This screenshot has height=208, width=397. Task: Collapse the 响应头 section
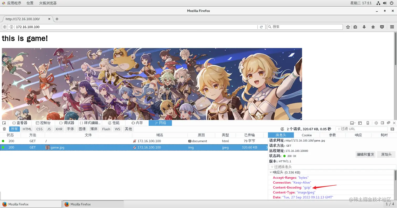pyautogui.click(x=271, y=172)
